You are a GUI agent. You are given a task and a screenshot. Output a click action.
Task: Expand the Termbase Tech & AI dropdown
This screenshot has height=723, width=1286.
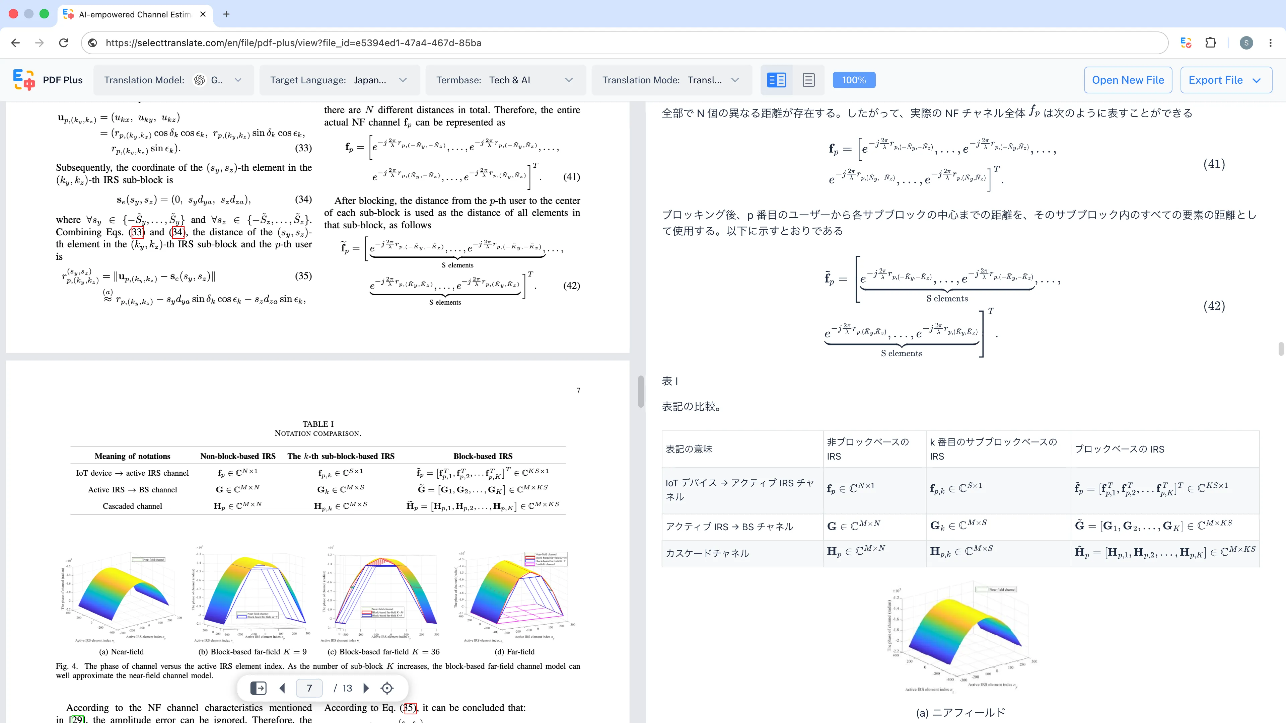[505, 80]
